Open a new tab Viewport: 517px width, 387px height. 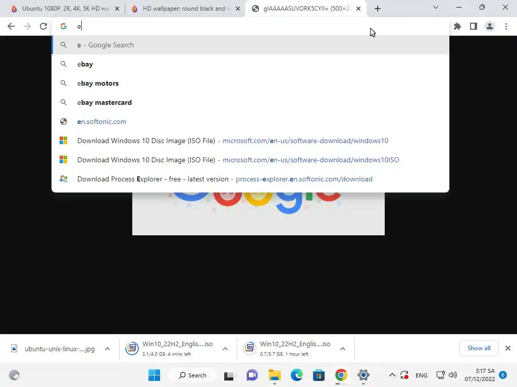(x=378, y=9)
